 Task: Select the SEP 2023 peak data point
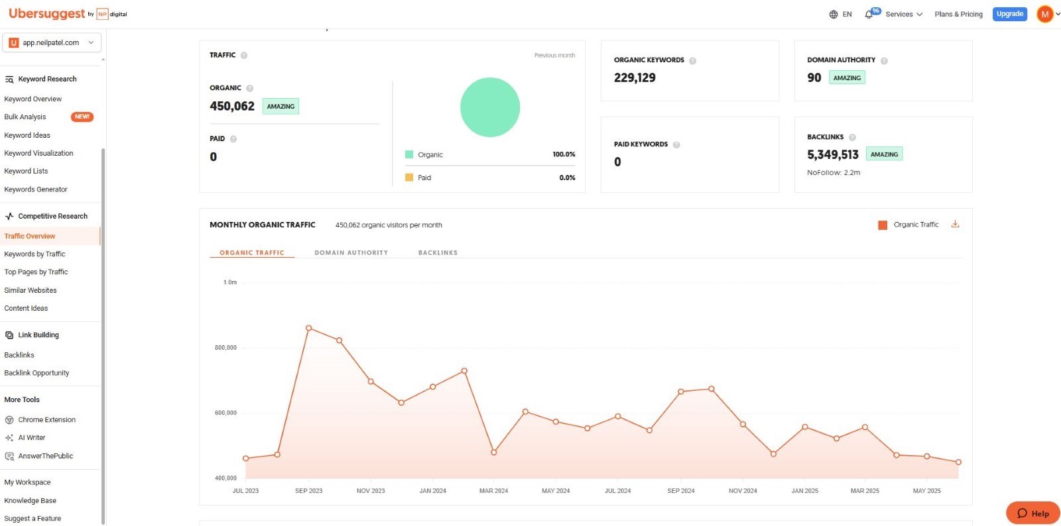[309, 328]
